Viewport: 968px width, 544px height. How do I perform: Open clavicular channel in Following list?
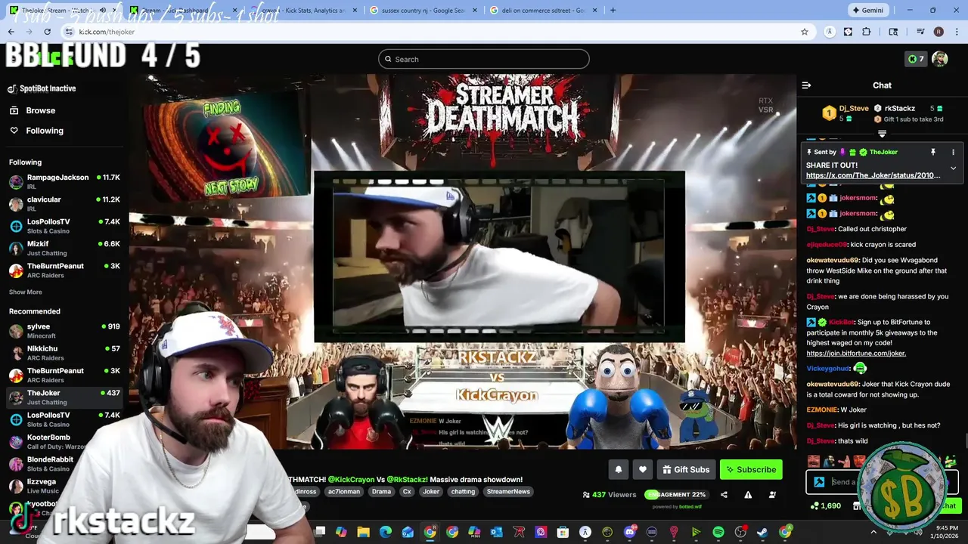(x=64, y=204)
